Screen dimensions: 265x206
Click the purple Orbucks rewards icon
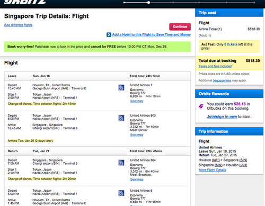[x=201, y=106]
